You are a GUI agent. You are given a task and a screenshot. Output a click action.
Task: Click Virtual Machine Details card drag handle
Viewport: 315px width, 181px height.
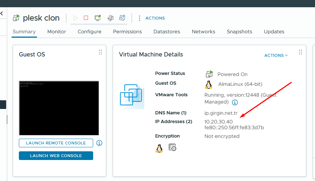point(301,52)
